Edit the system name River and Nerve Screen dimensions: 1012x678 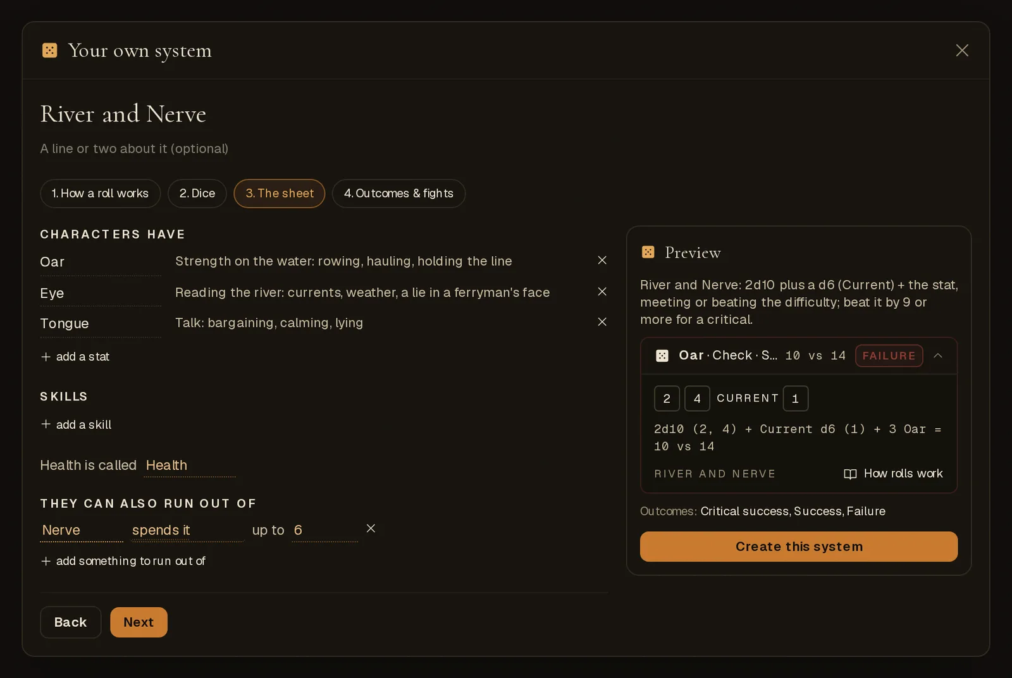(123, 114)
